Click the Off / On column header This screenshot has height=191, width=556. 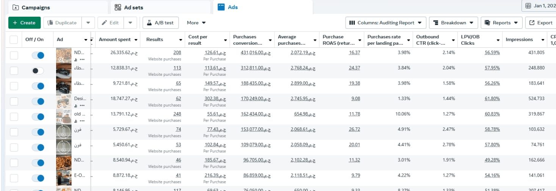point(34,39)
